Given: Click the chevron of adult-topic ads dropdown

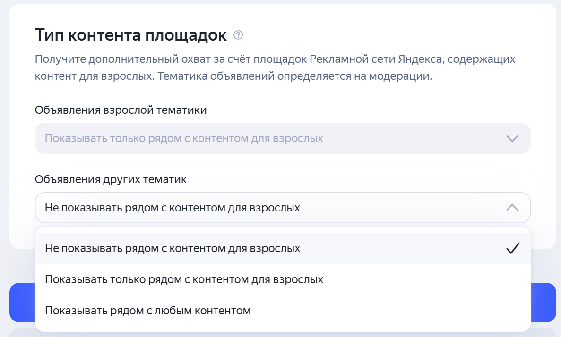Looking at the screenshot, I should (x=511, y=138).
